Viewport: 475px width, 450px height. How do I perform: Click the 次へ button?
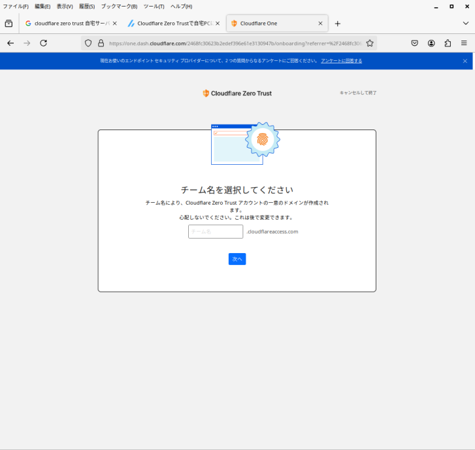click(x=237, y=259)
